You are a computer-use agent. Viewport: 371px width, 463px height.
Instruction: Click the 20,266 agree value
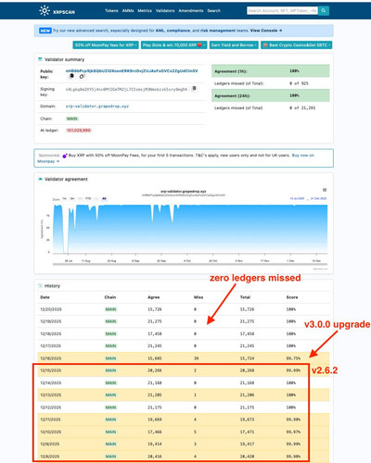pos(155,370)
